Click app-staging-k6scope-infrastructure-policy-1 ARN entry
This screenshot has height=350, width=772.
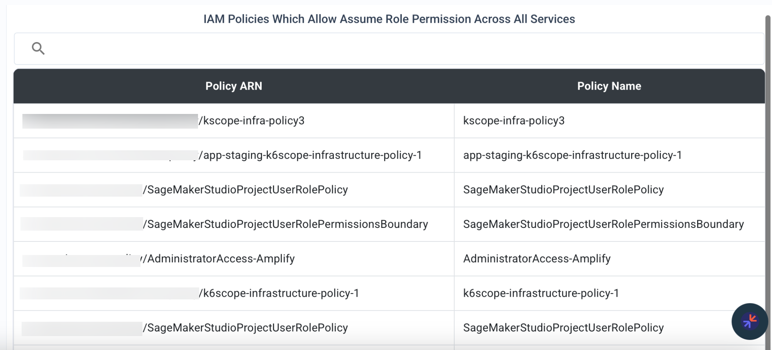coord(234,155)
